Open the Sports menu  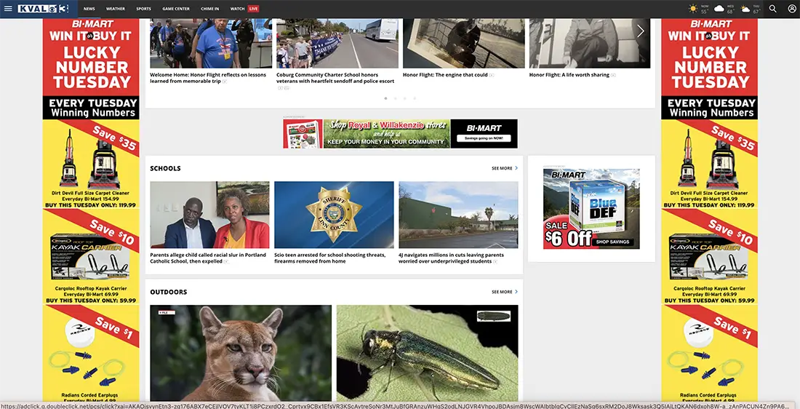point(143,9)
